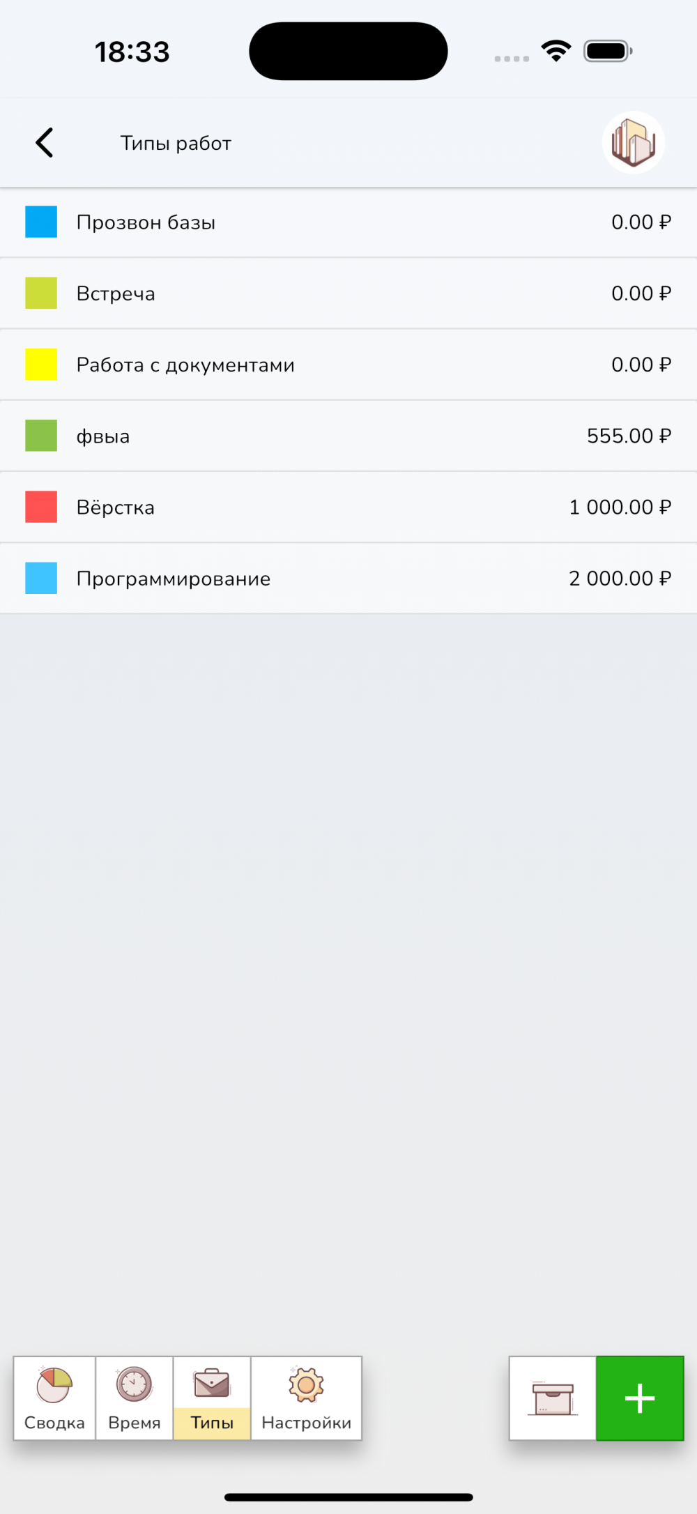The image size is (697, 1514).
Task: Open the Встреча work type
Action: [116, 293]
